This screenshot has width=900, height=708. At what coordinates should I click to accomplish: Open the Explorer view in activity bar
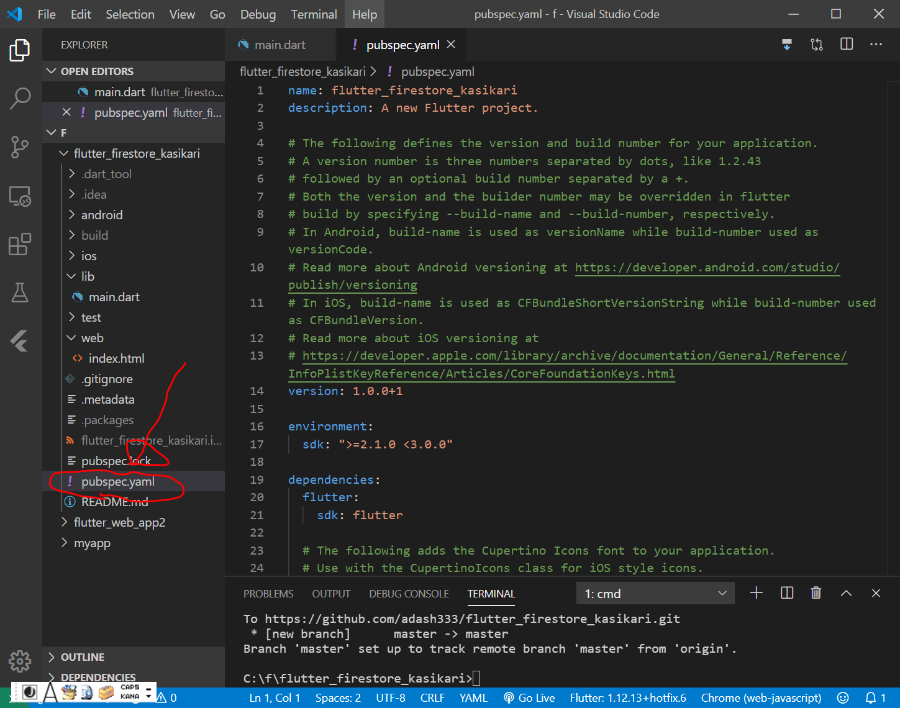[x=20, y=50]
